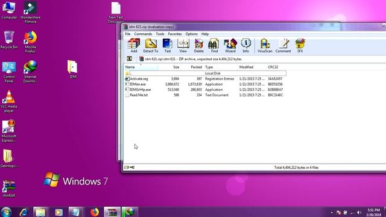The image size is (386, 217).
Task: Click the Internet Download Manager taskbar button
Action: click(130, 212)
